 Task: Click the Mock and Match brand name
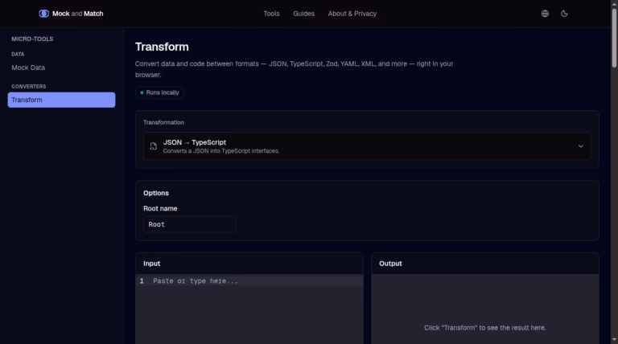tap(77, 14)
